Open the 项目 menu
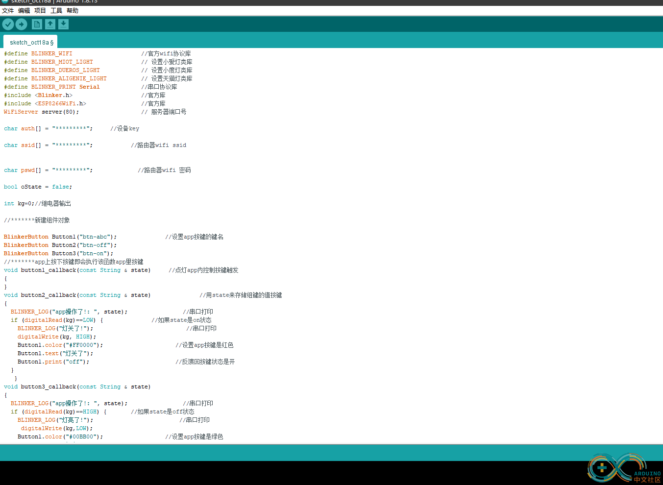 coord(40,10)
